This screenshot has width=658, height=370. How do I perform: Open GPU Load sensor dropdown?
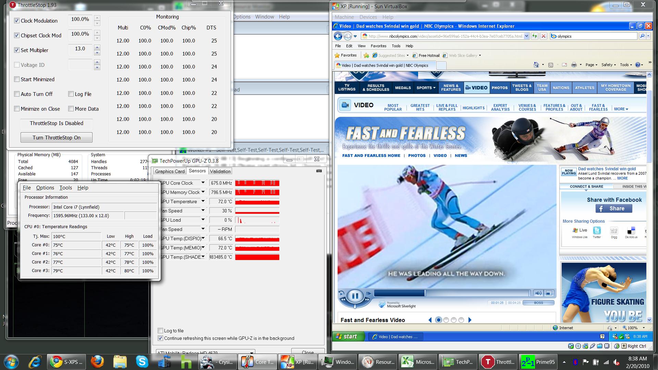203,220
